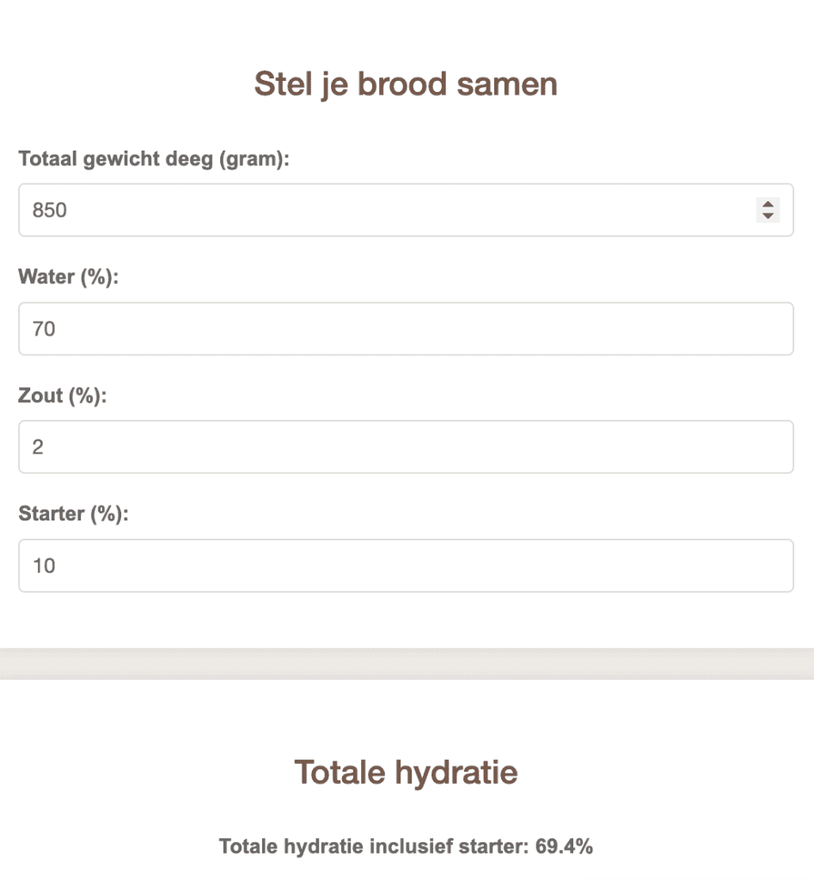Decrease dough weight with the down arrow

click(x=768, y=216)
